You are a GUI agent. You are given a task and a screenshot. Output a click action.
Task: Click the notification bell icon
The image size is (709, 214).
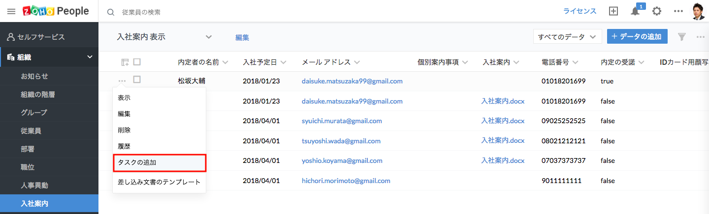(x=635, y=11)
